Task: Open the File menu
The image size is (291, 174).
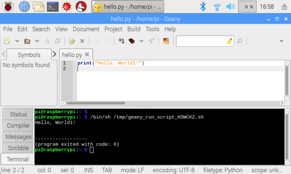Action: (x=8, y=29)
